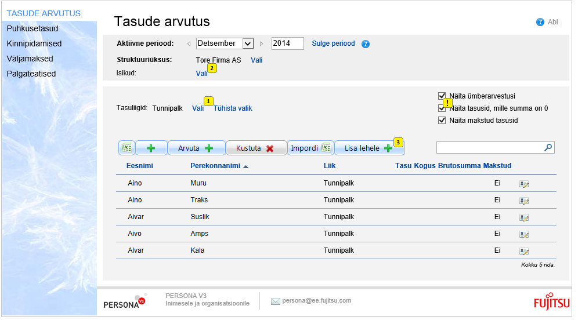Open the Detsember month dropdown
The image size is (578, 320).
(x=248, y=43)
